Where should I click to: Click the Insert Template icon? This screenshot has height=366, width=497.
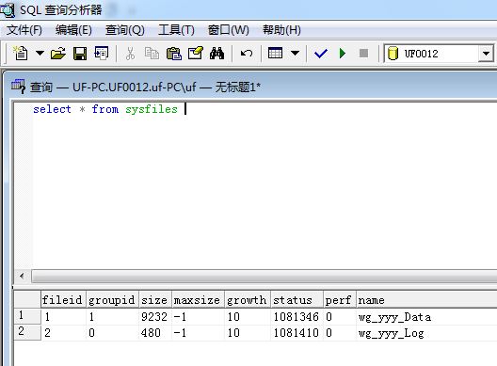click(102, 53)
